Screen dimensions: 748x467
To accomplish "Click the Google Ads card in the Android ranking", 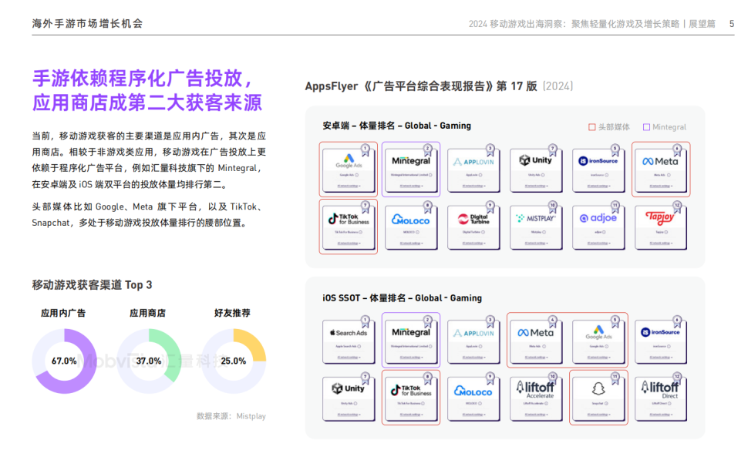I will (349, 170).
